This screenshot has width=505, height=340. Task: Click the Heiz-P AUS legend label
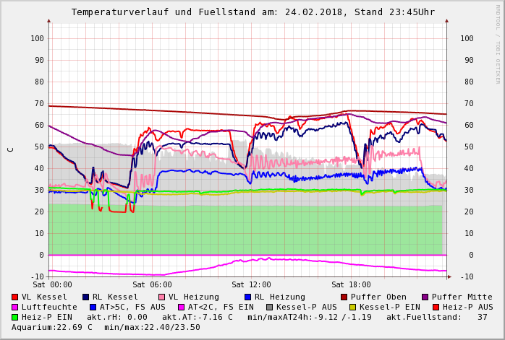click(x=468, y=307)
